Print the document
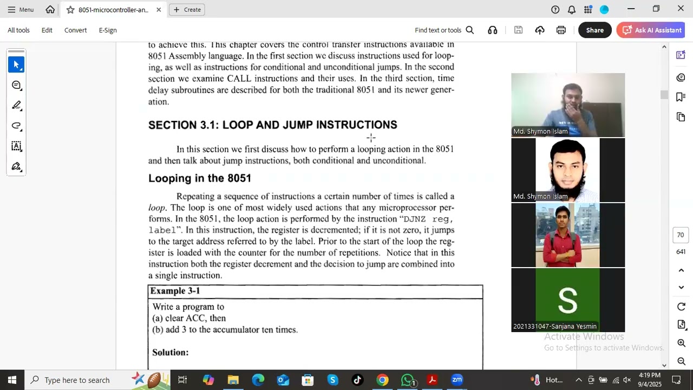693x390 pixels. (x=561, y=30)
